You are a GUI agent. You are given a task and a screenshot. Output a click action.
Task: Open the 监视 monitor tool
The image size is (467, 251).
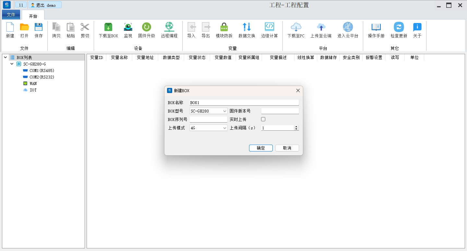[128, 27]
